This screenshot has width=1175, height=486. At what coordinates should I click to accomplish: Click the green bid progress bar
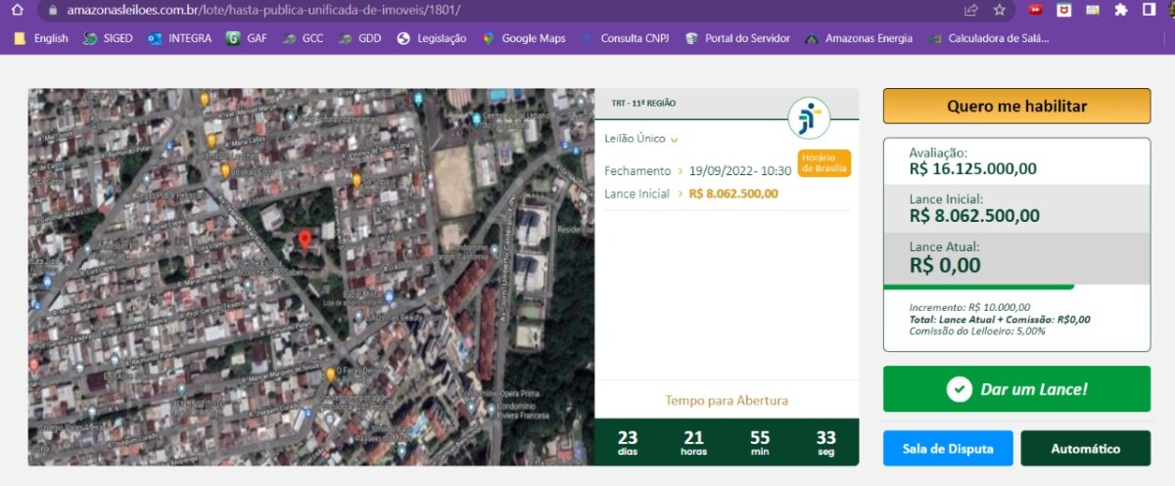coord(978,287)
